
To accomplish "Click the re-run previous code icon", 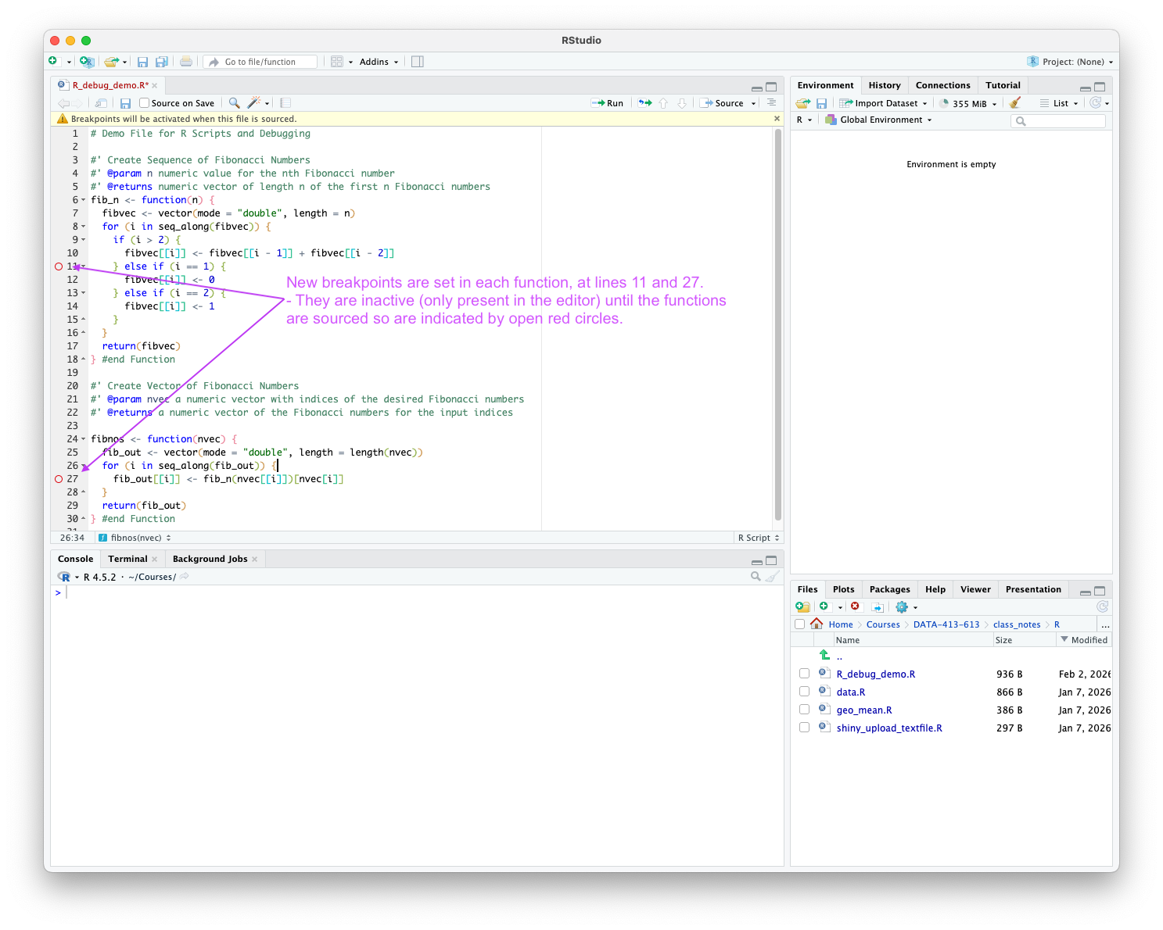I will pyautogui.click(x=644, y=103).
